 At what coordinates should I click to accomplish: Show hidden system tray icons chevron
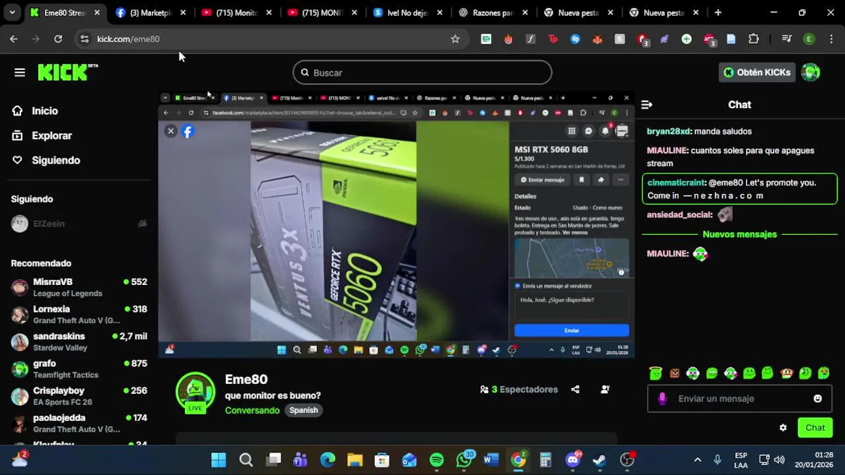pos(697,459)
